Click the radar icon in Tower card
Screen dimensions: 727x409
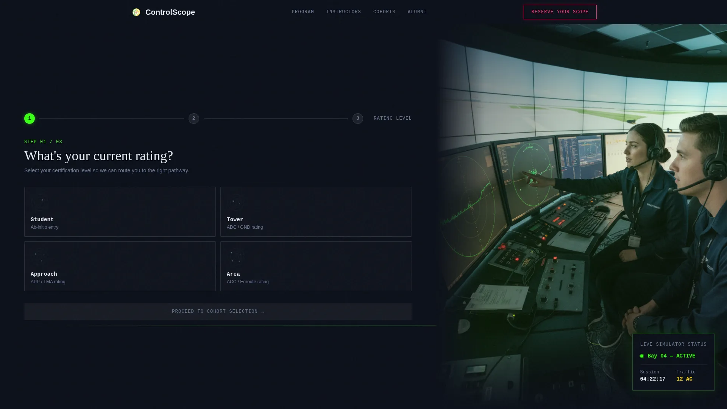click(235, 202)
